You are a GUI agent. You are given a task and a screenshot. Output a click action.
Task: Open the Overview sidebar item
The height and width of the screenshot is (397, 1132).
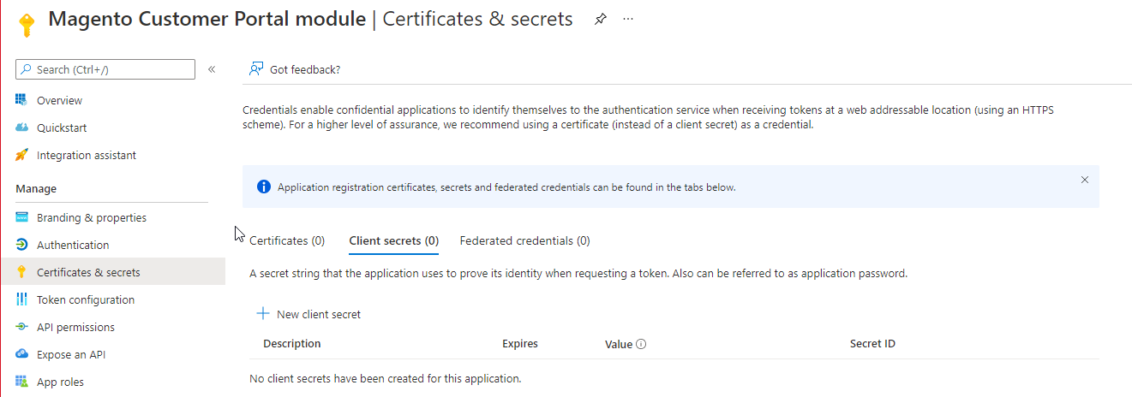pyautogui.click(x=59, y=101)
